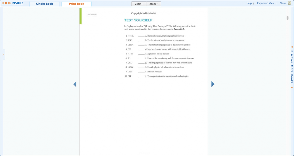Screen dimensions: 294x156
Task: Click the bold Appendix A reference
Action: pos(179,29)
